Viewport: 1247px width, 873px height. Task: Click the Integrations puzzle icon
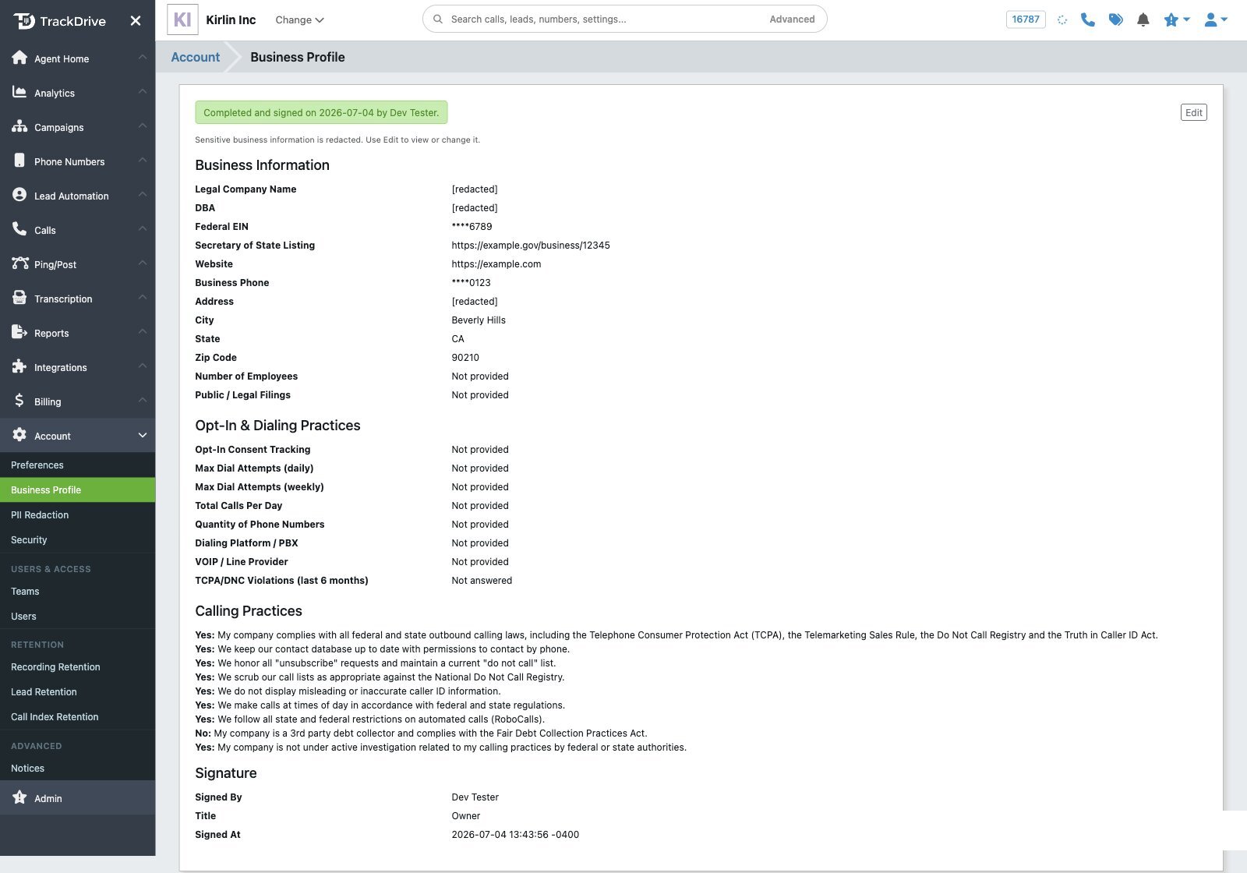(x=19, y=366)
